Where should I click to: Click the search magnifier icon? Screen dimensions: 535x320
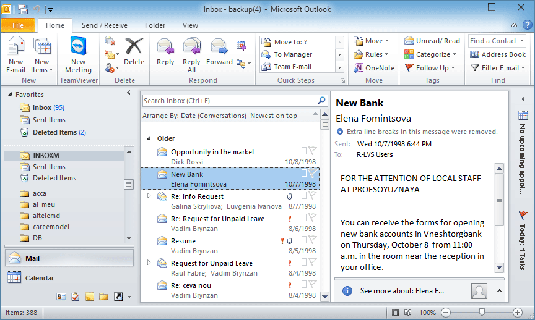321,101
